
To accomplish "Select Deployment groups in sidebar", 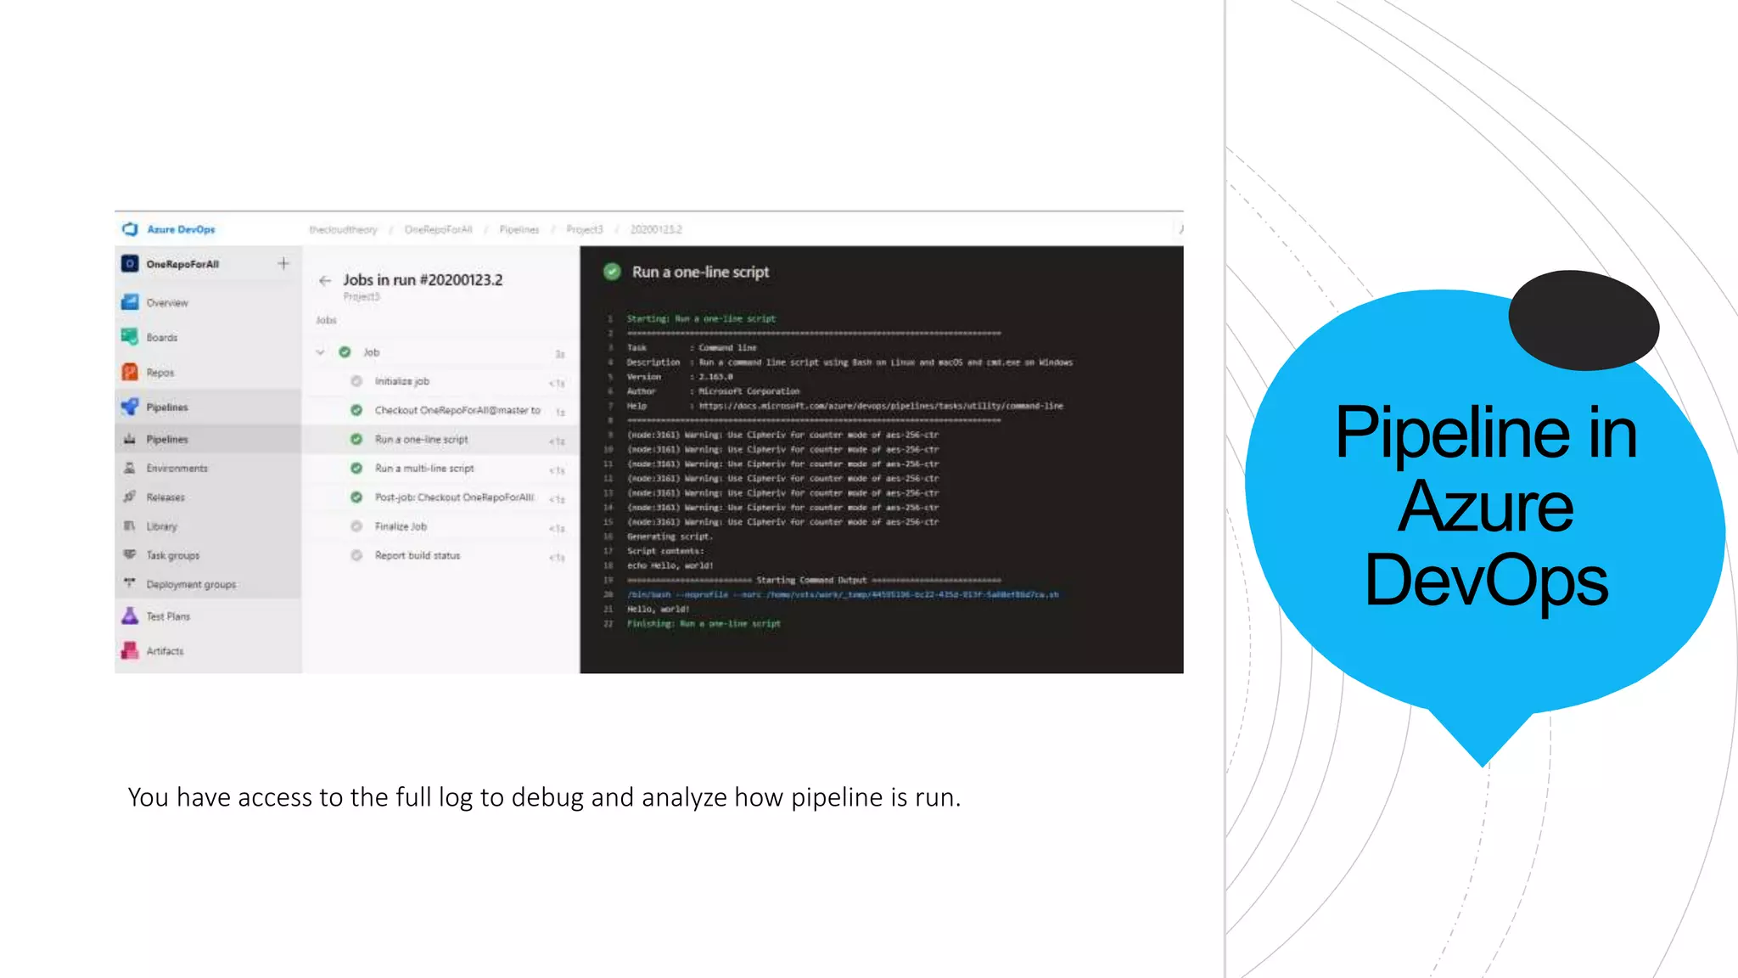I will coord(191,584).
